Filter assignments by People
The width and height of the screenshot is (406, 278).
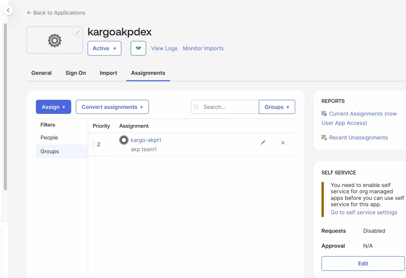[x=49, y=137]
